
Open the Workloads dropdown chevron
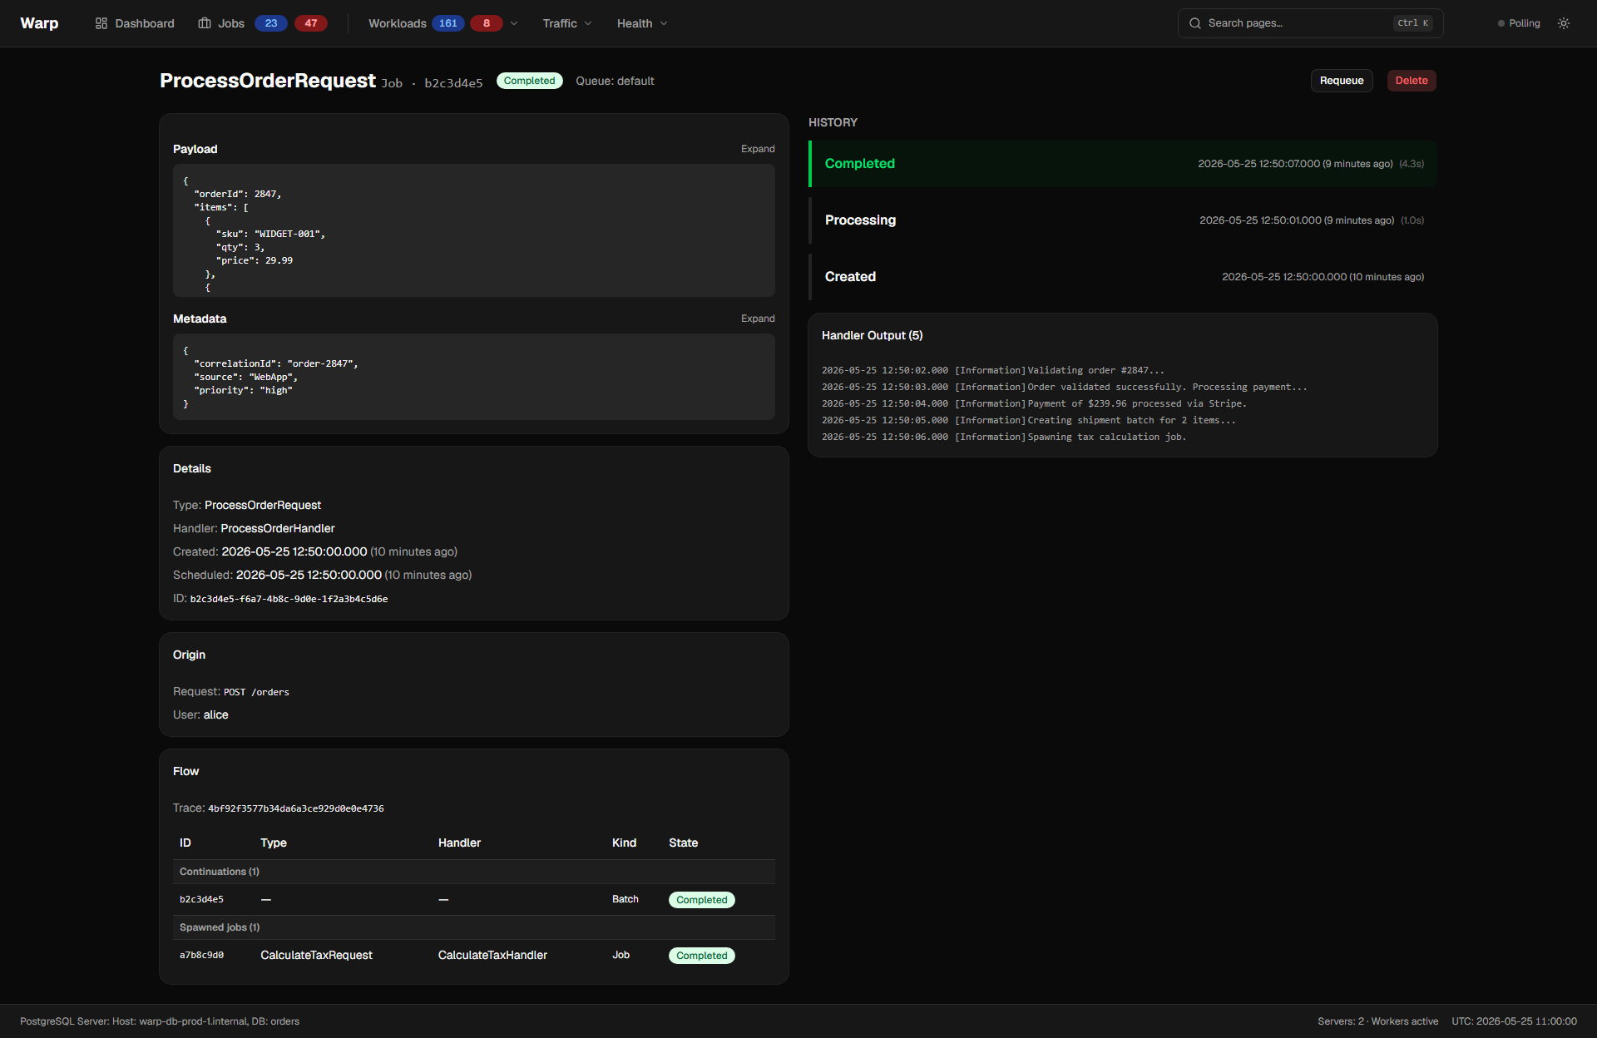point(514,23)
